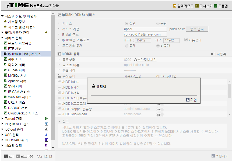Expand the 폴더/사용자 관리 tree
Viewport: 232px width, 161px height.
coord(2,32)
